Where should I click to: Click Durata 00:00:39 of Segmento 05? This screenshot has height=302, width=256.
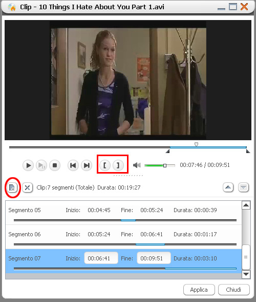pyautogui.click(x=195, y=210)
